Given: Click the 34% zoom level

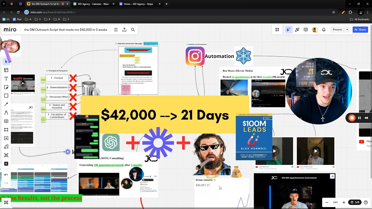Looking at the screenshot, I should [x=335, y=202].
